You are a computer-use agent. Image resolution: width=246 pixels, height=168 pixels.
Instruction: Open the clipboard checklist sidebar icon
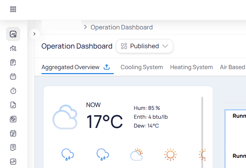13,62
